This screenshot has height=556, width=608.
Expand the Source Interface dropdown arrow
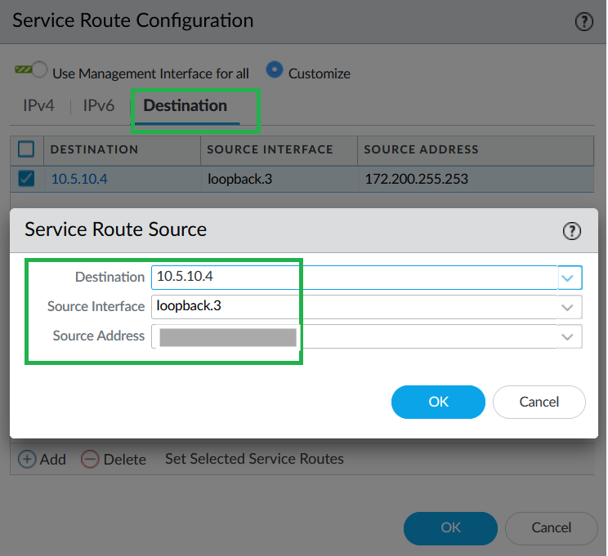568,308
